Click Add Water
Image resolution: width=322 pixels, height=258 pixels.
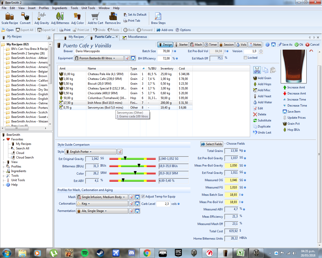(x=262, y=102)
